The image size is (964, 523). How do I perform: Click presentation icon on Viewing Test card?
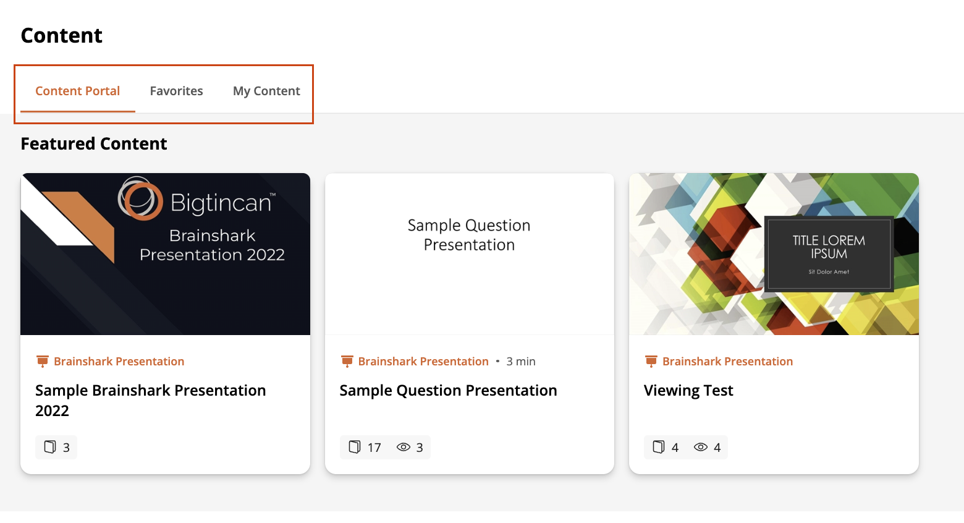click(651, 361)
